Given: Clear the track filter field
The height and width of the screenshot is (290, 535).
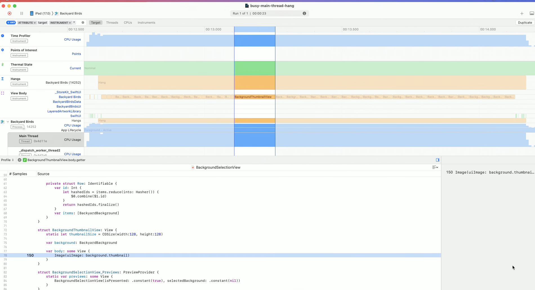Looking at the screenshot, I should [x=83, y=23].
